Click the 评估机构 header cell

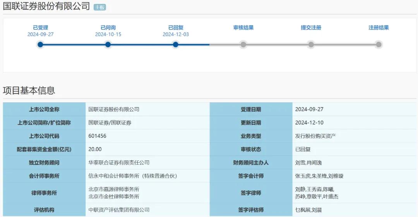tap(44, 210)
